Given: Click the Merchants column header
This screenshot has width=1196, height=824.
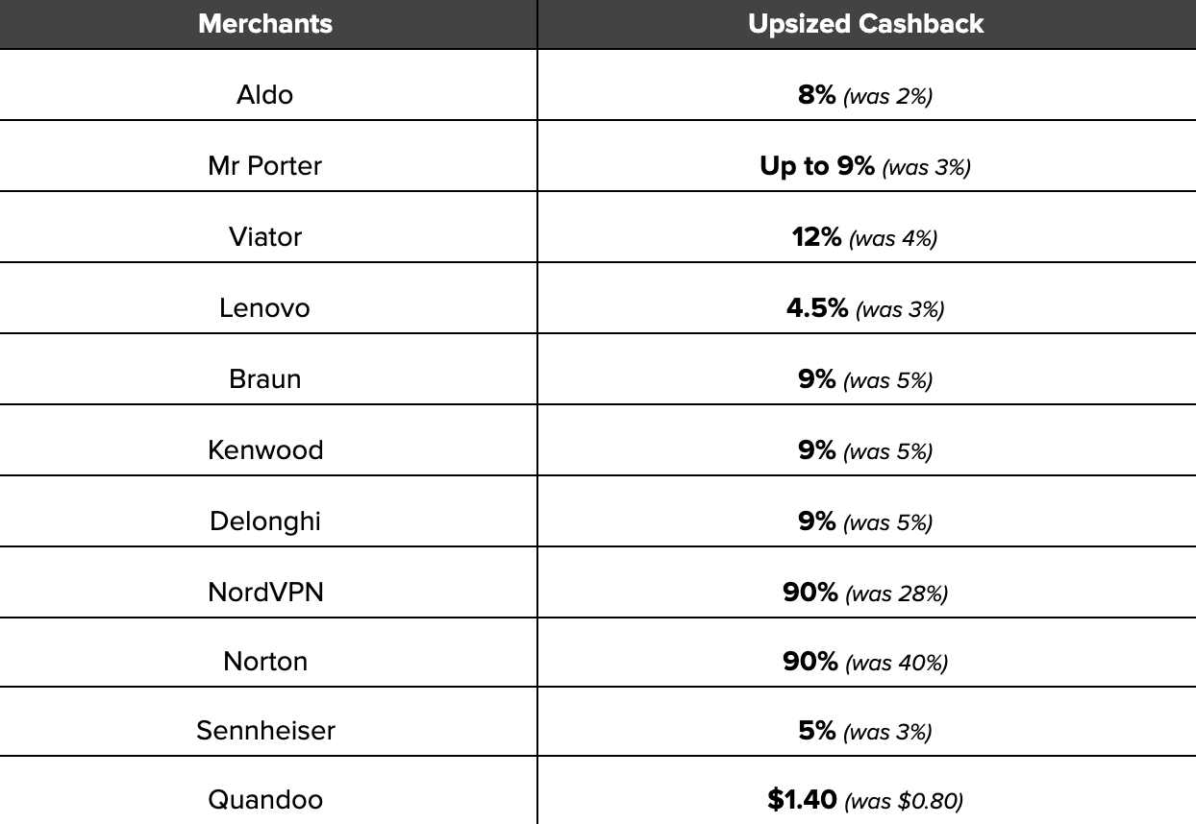Looking at the screenshot, I should [x=265, y=24].
